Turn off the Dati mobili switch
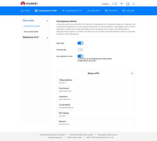 click(80, 43)
